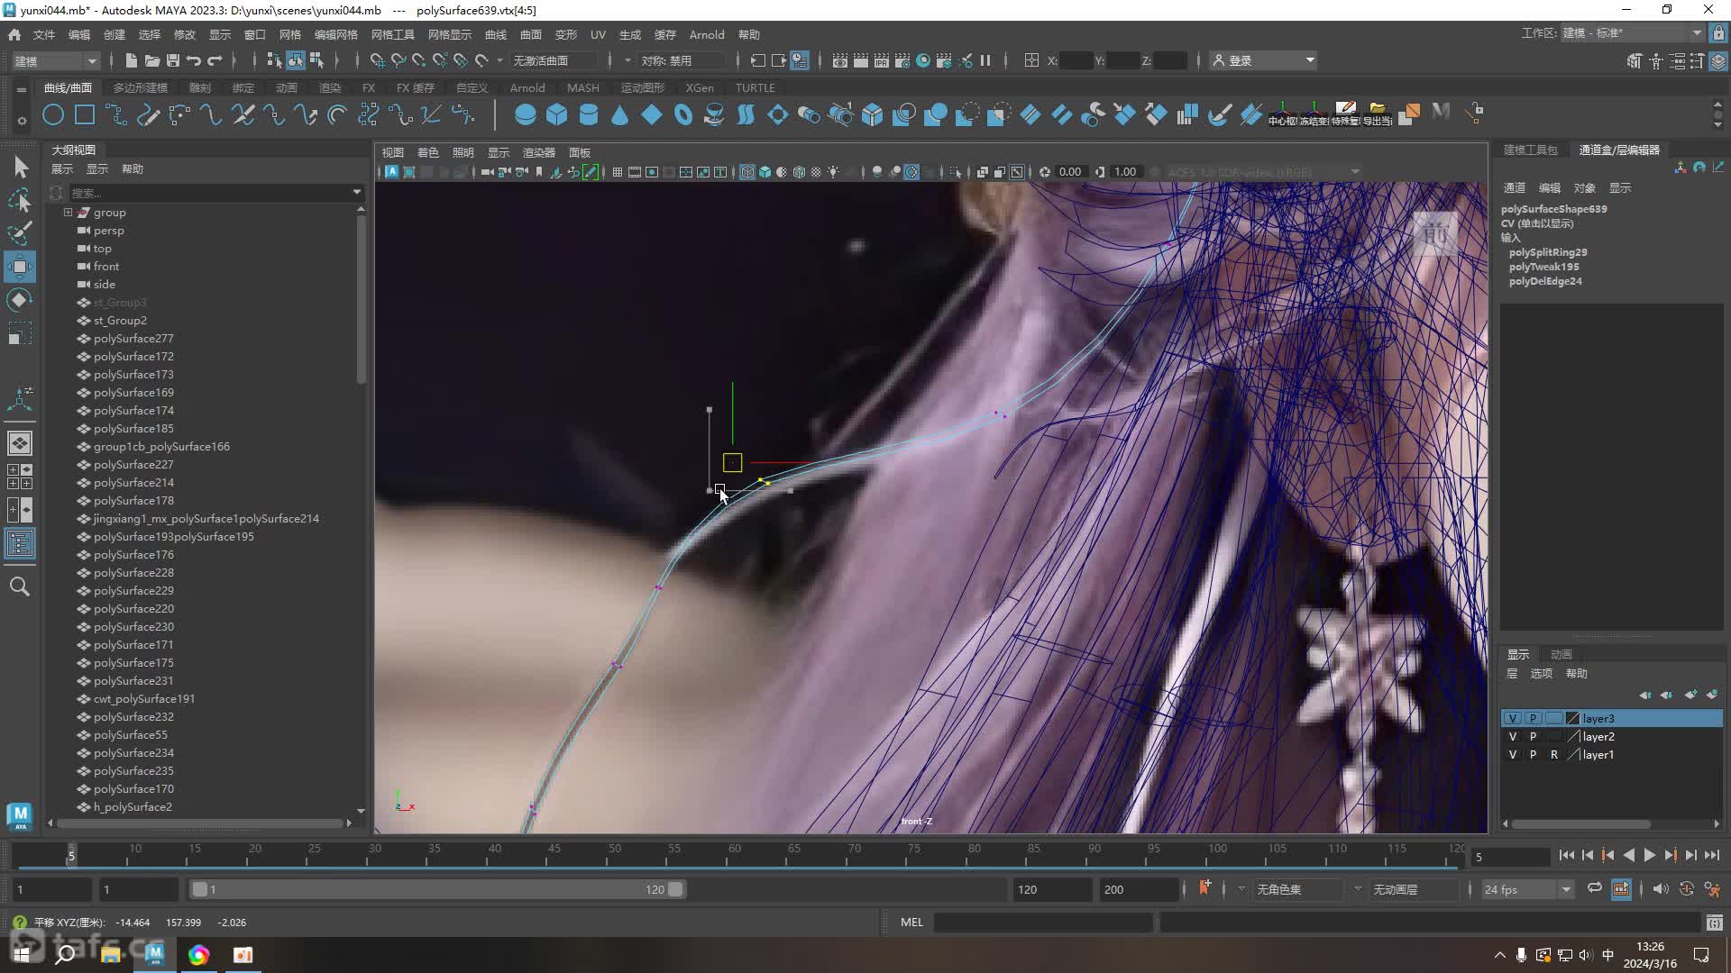1731x973 pixels.
Task: Click the NURBS square shelf icon
Action: [85, 114]
